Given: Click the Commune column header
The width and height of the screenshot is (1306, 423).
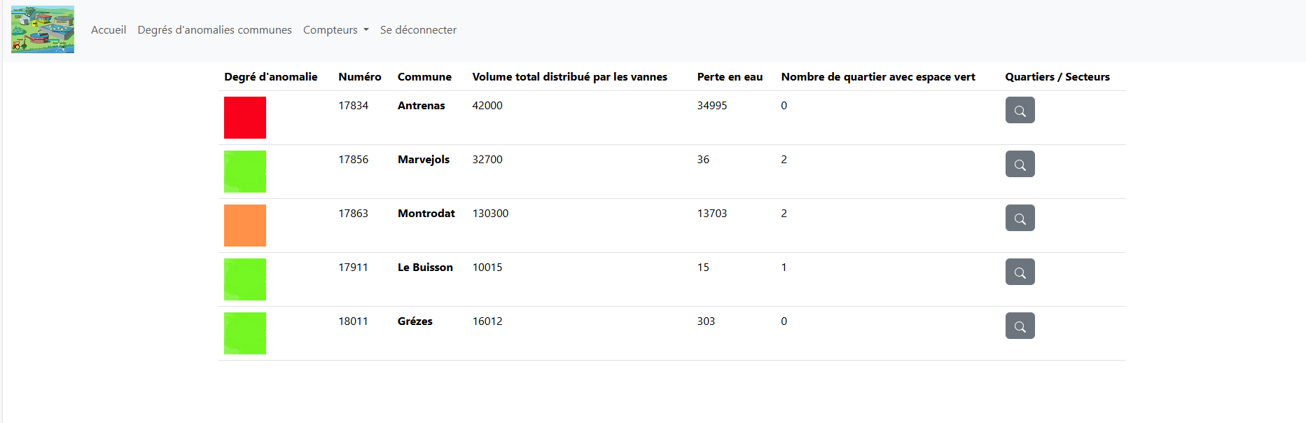Looking at the screenshot, I should click(x=424, y=77).
